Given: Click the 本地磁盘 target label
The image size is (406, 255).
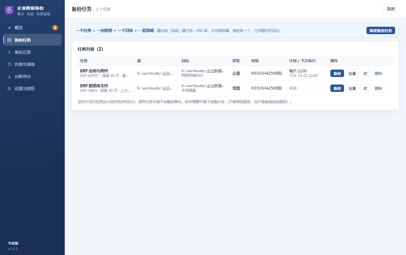Looking at the screenshot, I should click(189, 90).
